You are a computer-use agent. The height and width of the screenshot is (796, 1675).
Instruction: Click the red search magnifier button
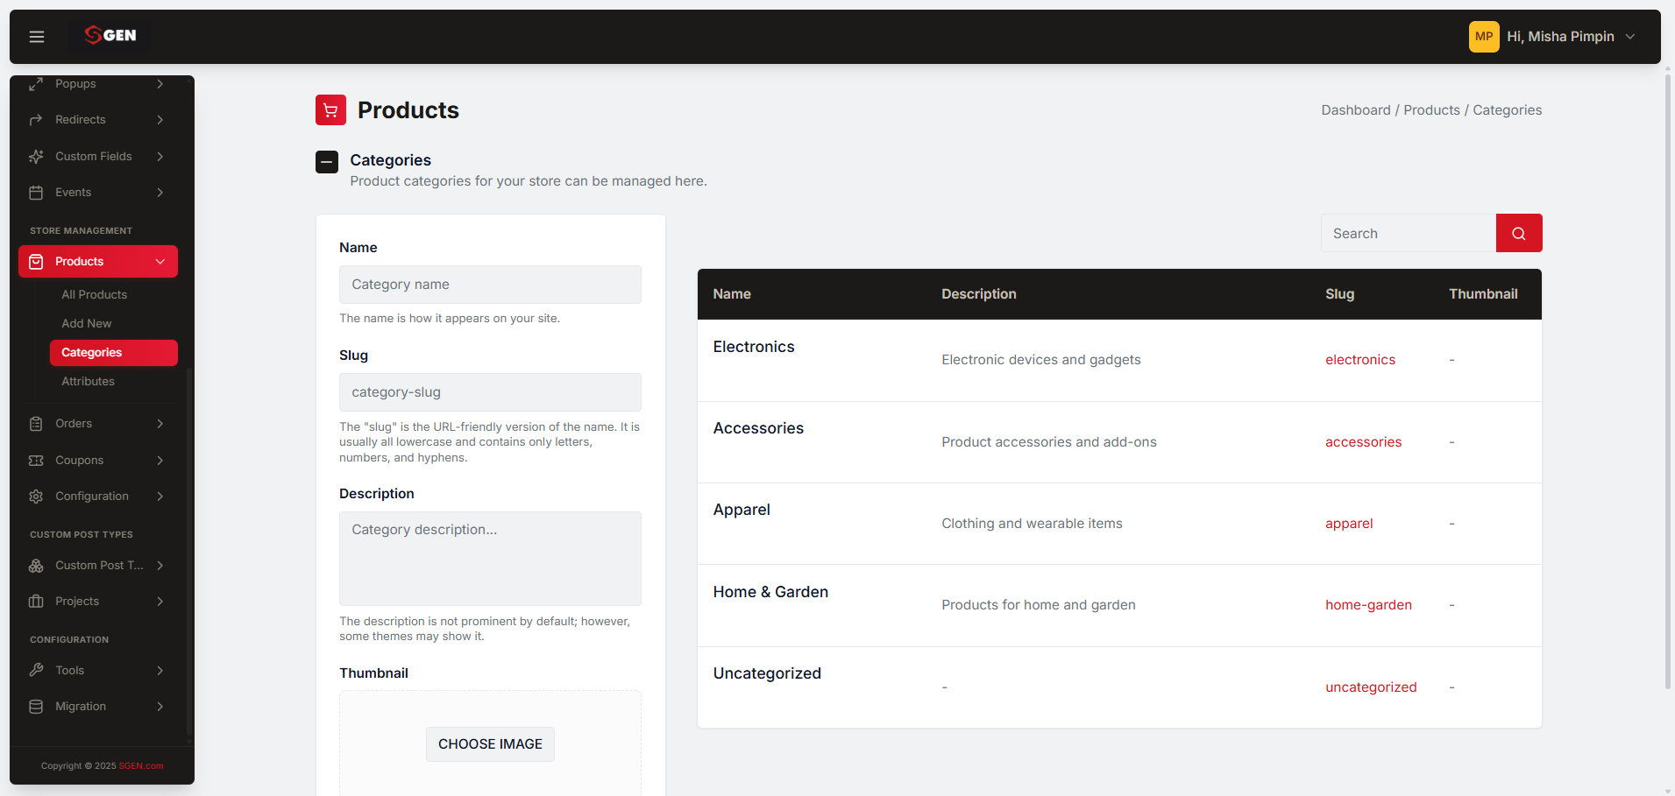[1519, 233]
